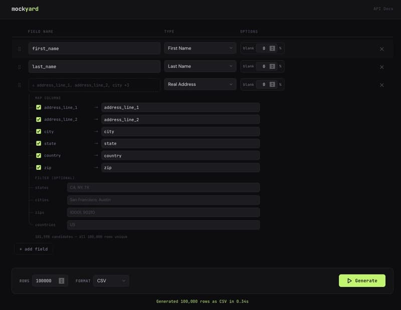The width and height of the screenshot is (401, 310).
Task: Click blank percent stepper for last_name
Action: (272, 66)
